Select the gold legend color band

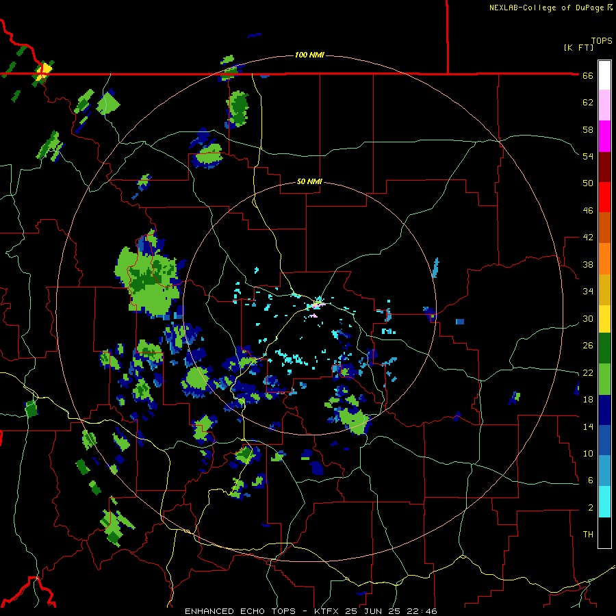(x=604, y=290)
